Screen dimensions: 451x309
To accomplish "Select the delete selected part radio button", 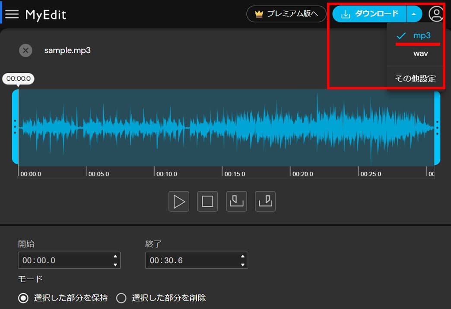I will click(x=121, y=298).
